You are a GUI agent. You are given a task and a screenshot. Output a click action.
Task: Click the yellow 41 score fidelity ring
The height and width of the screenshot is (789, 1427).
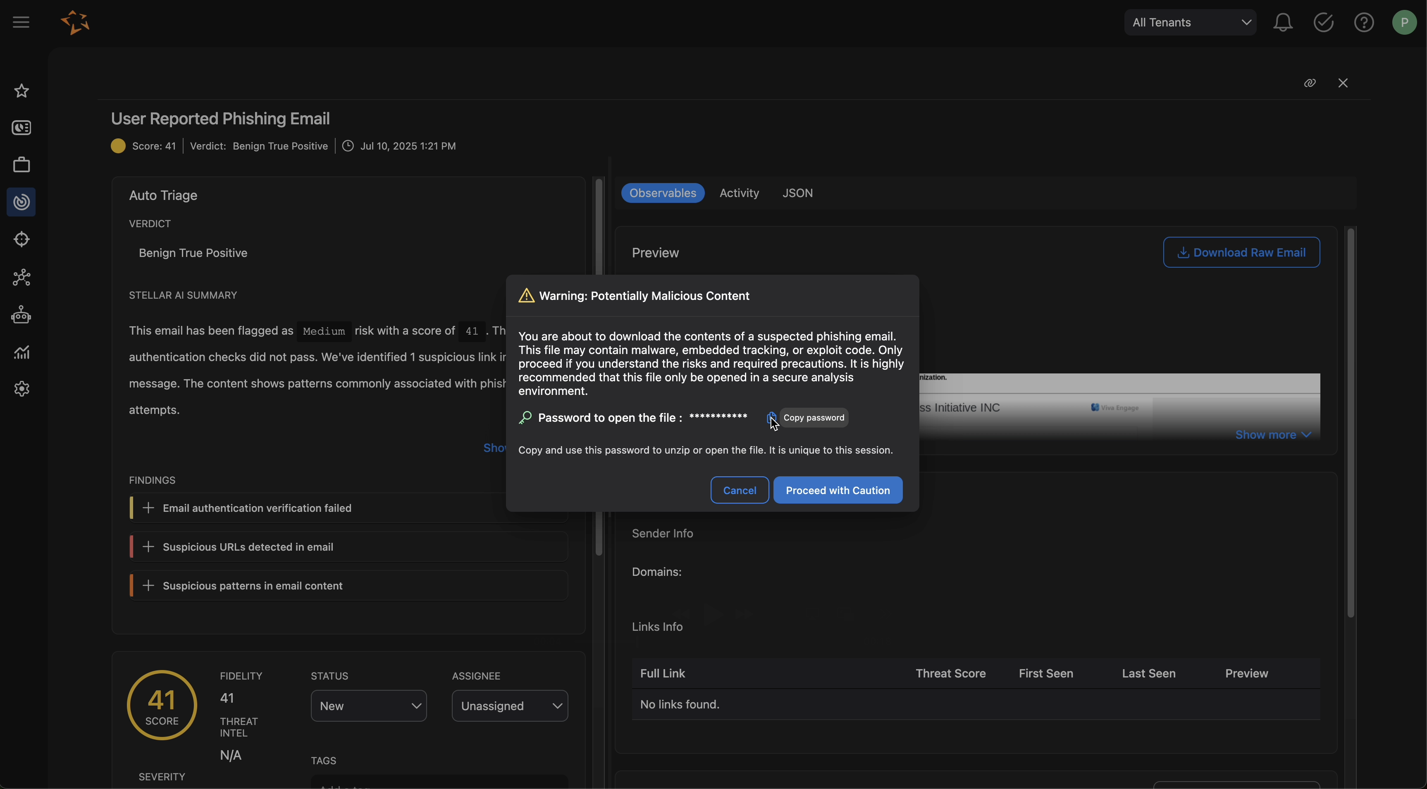pos(162,706)
